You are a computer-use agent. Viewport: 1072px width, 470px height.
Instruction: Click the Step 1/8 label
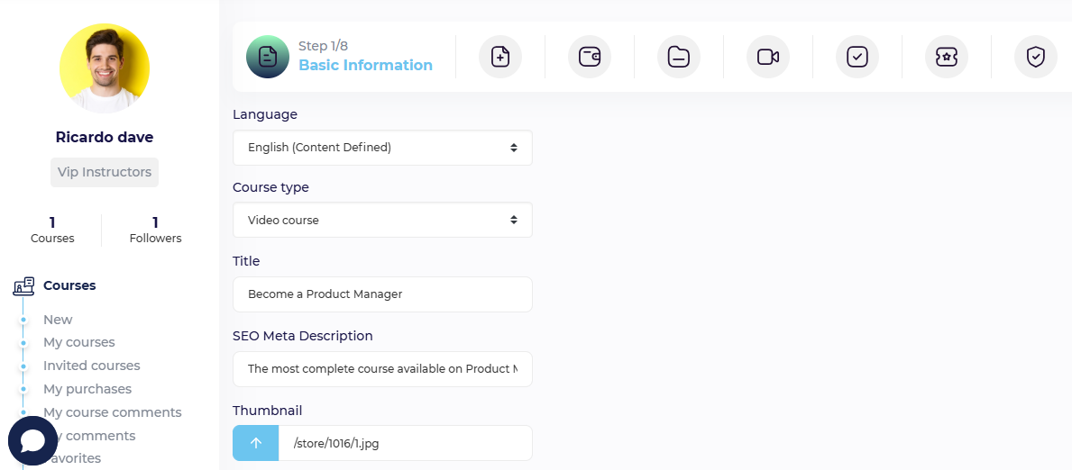click(324, 47)
